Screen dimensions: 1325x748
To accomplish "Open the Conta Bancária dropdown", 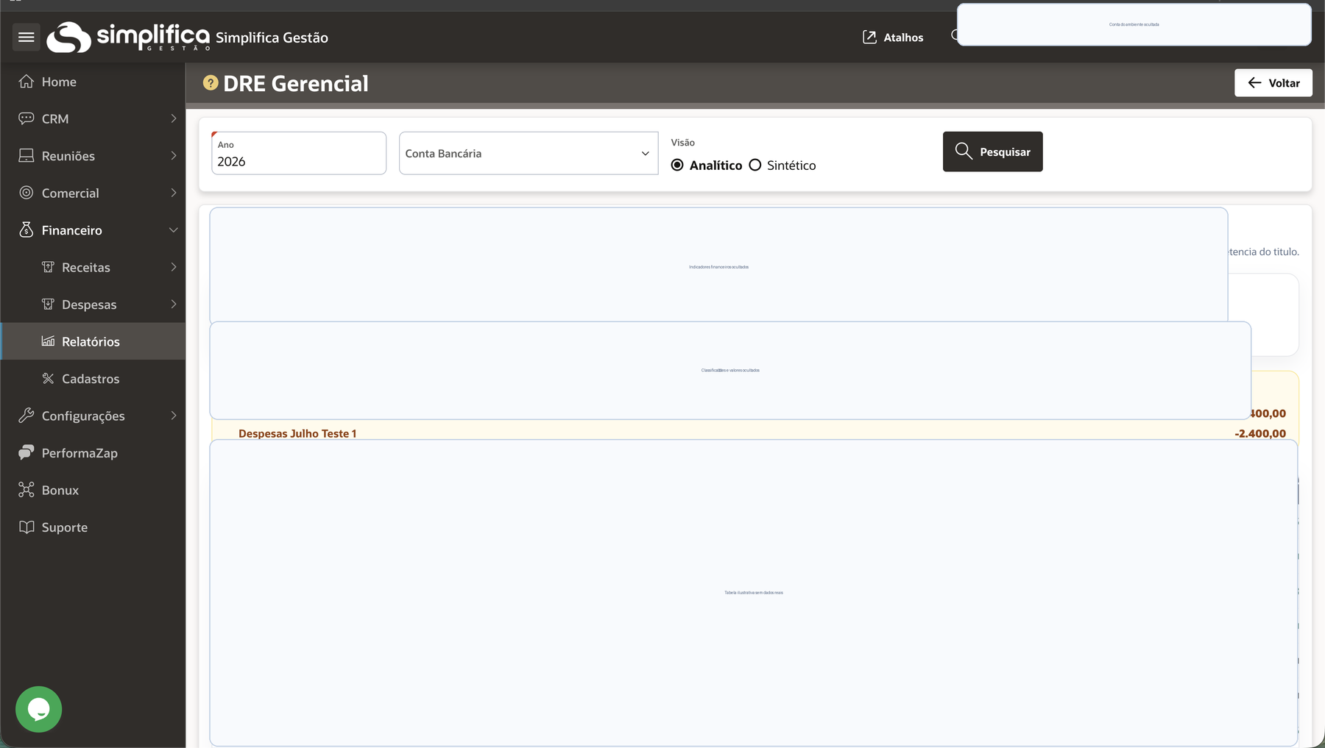I will point(528,154).
